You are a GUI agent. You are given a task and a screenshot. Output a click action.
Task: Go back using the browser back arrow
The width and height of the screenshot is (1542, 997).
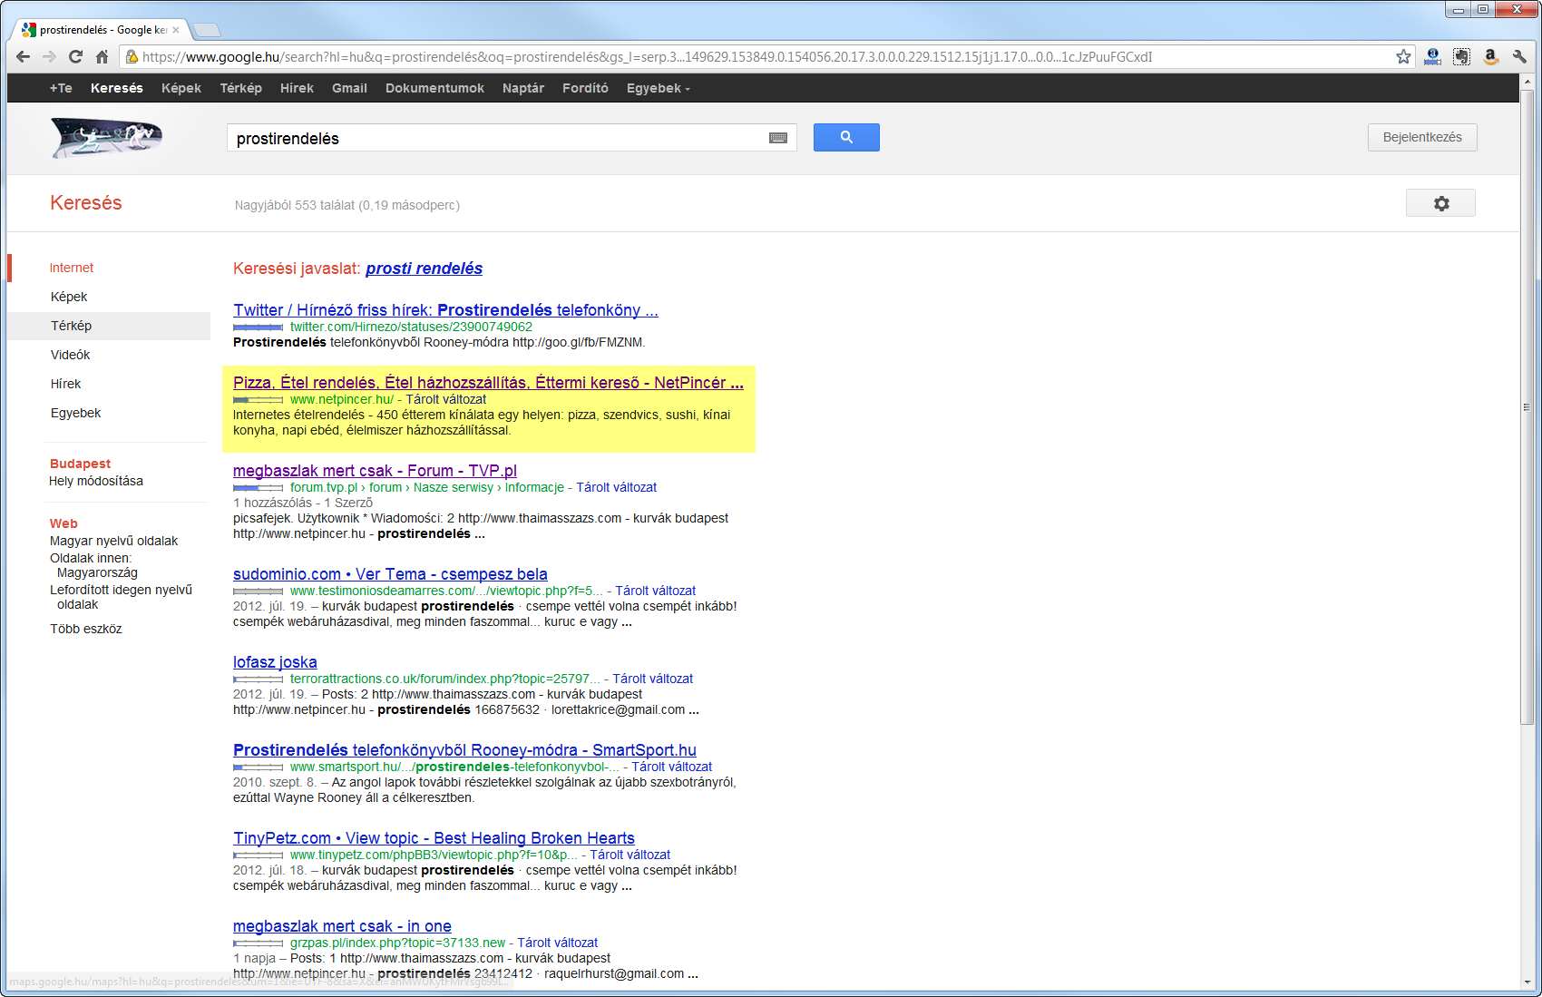tap(24, 56)
